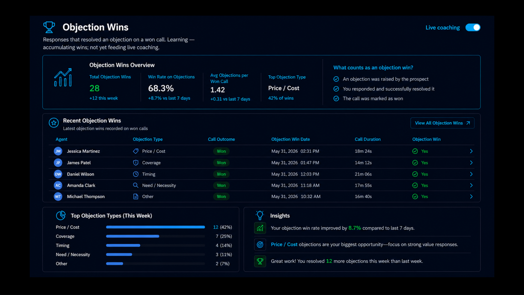Click the Price / Cost link in Insights
The width and height of the screenshot is (524, 295).
[284, 244]
